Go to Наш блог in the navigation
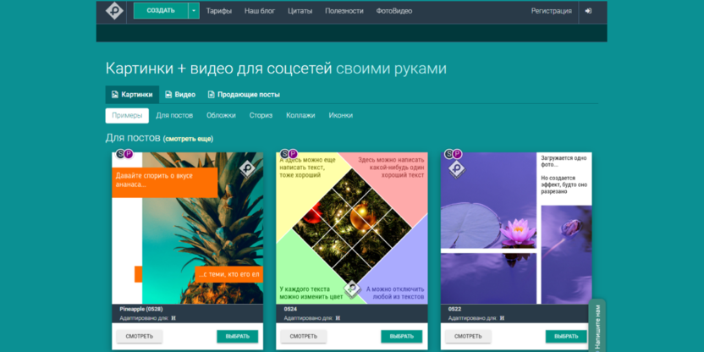The width and height of the screenshot is (704, 352). [259, 11]
